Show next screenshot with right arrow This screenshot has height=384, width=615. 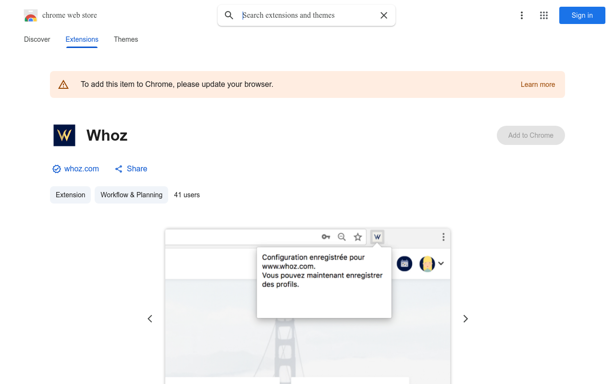point(465,319)
